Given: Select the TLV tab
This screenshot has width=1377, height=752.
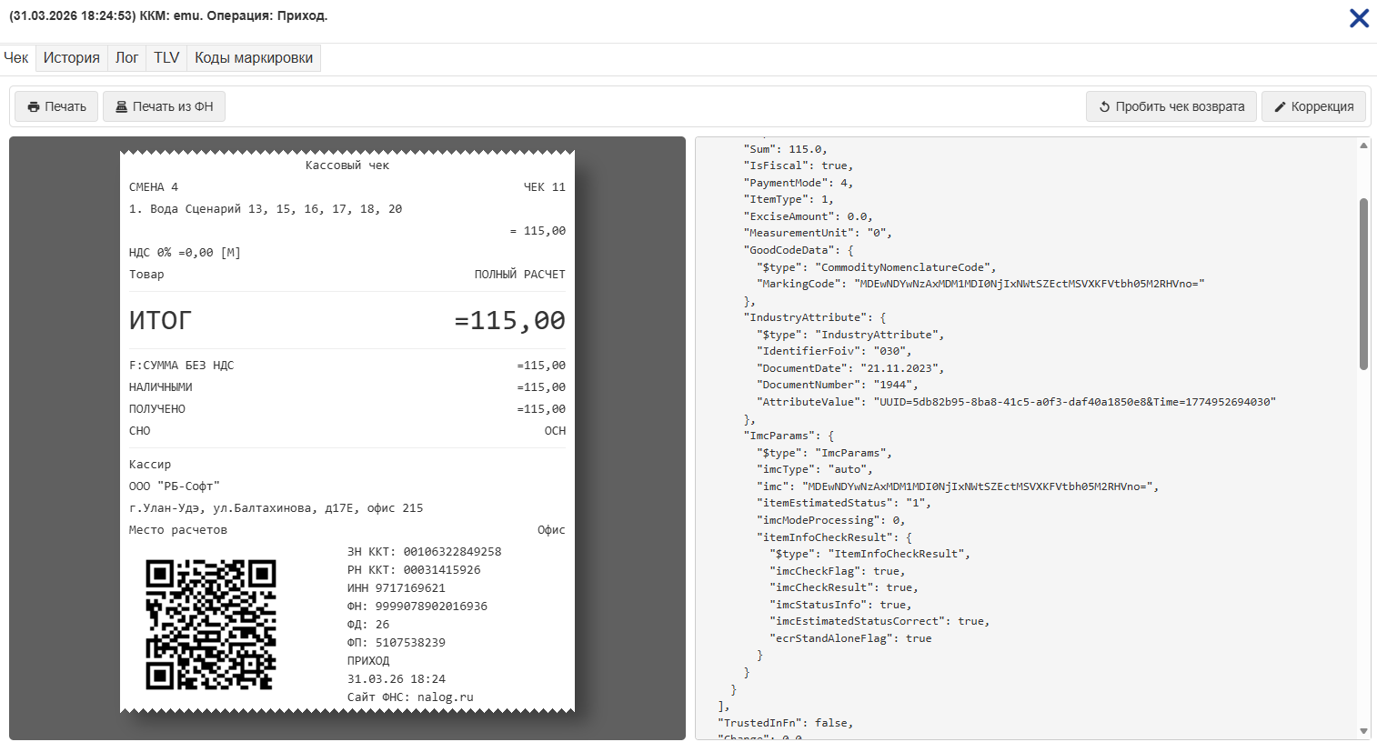Looking at the screenshot, I should click(166, 58).
